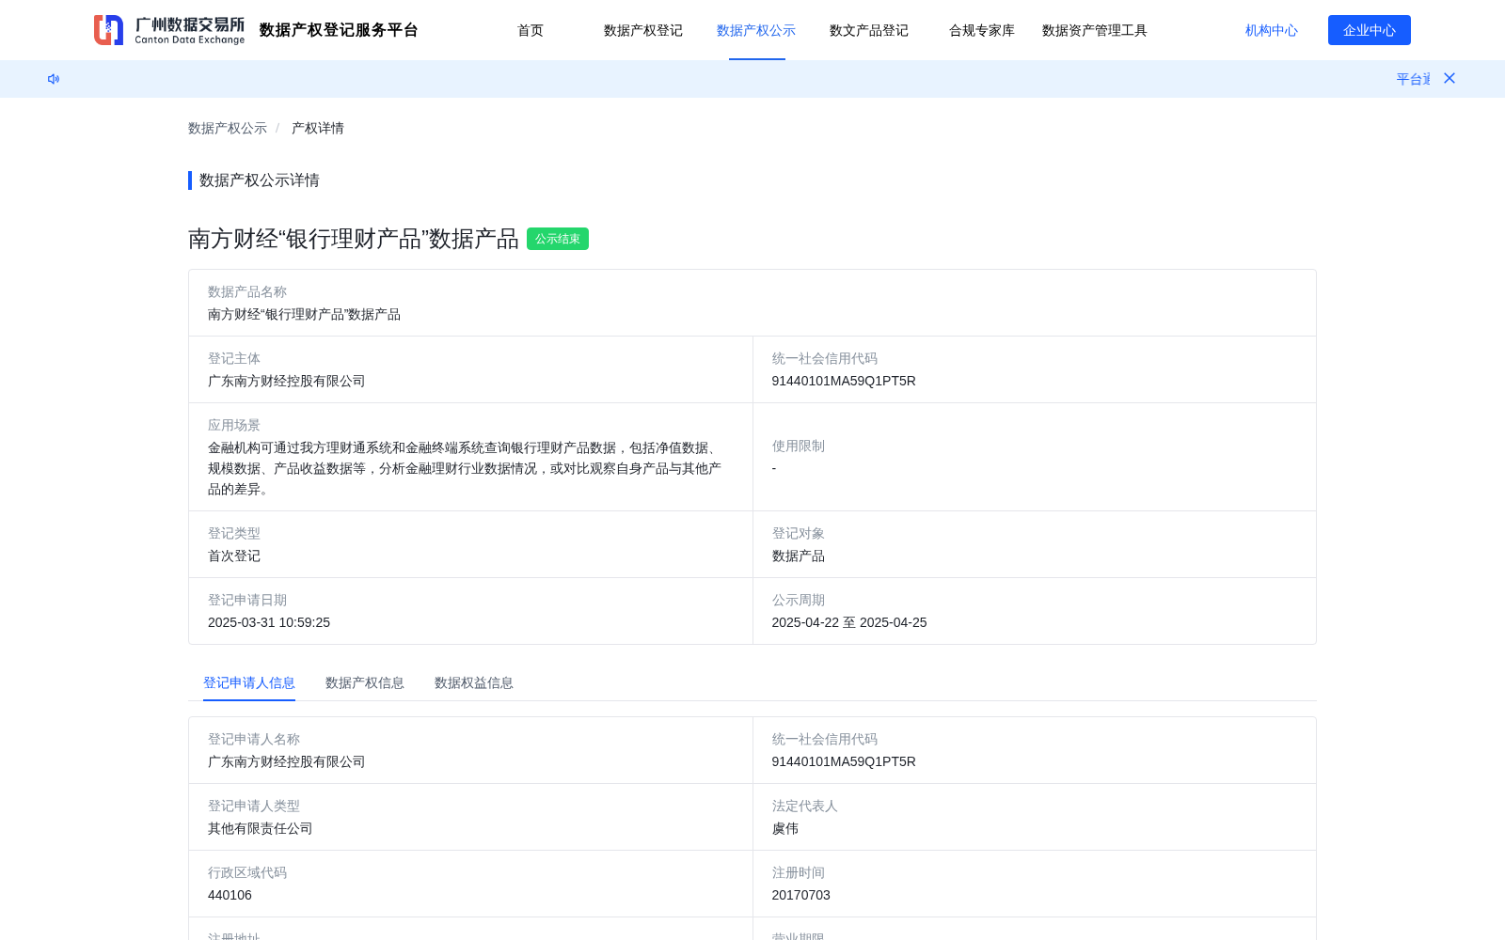Image resolution: width=1505 pixels, height=940 pixels.
Task: Click the 使用限制 label
Action: [x=799, y=446]
